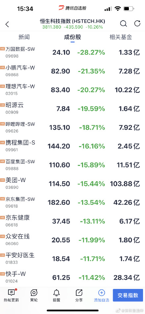Click the refresh icon
Screen dimensions: 145x314
click(x=137, y=24)
